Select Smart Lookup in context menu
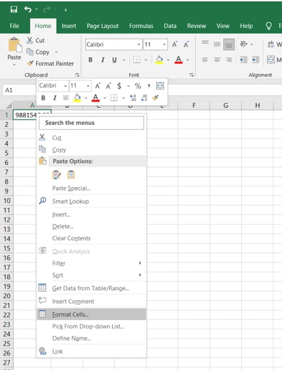 tap(91, 201)
